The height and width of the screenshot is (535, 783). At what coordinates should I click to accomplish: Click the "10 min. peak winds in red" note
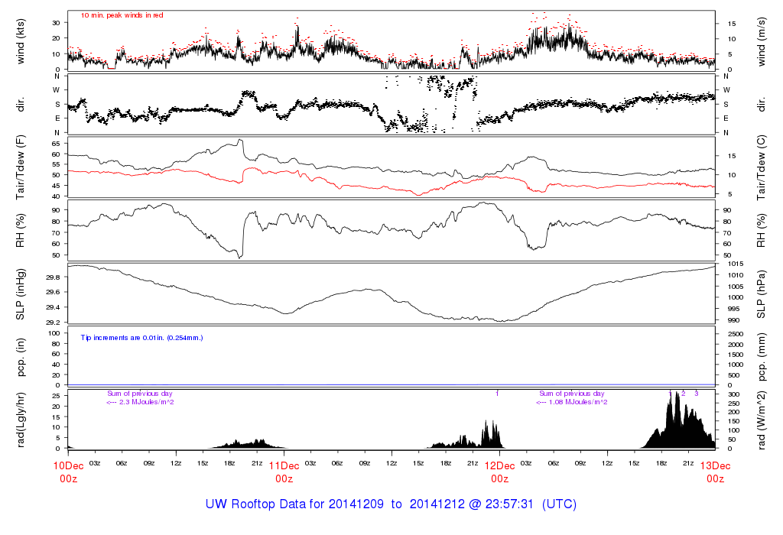[122, 15]
